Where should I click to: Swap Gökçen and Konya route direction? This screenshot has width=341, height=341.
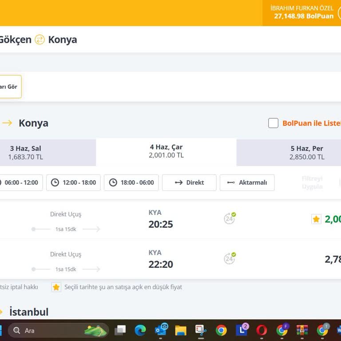40,40
